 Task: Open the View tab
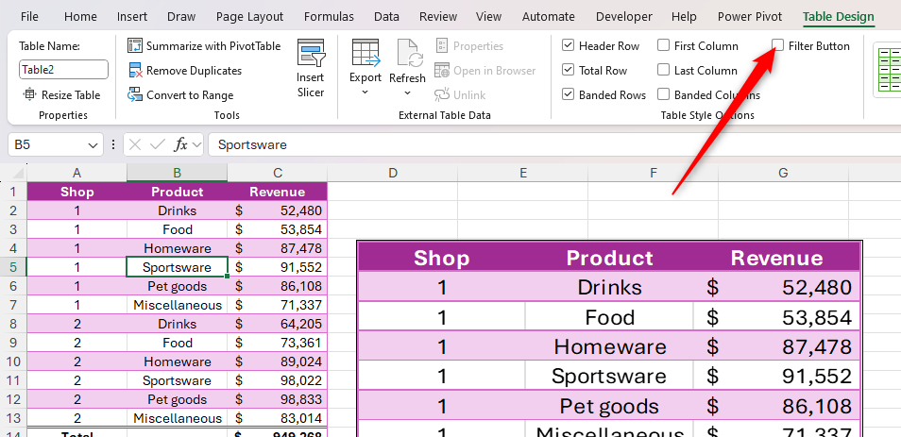tap(489, 17)
